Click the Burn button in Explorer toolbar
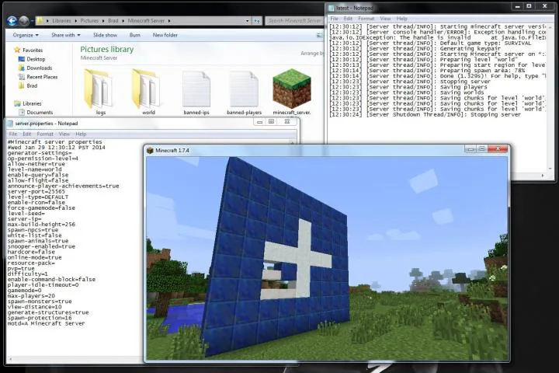 pyautogui.click(x=135, y=35)
